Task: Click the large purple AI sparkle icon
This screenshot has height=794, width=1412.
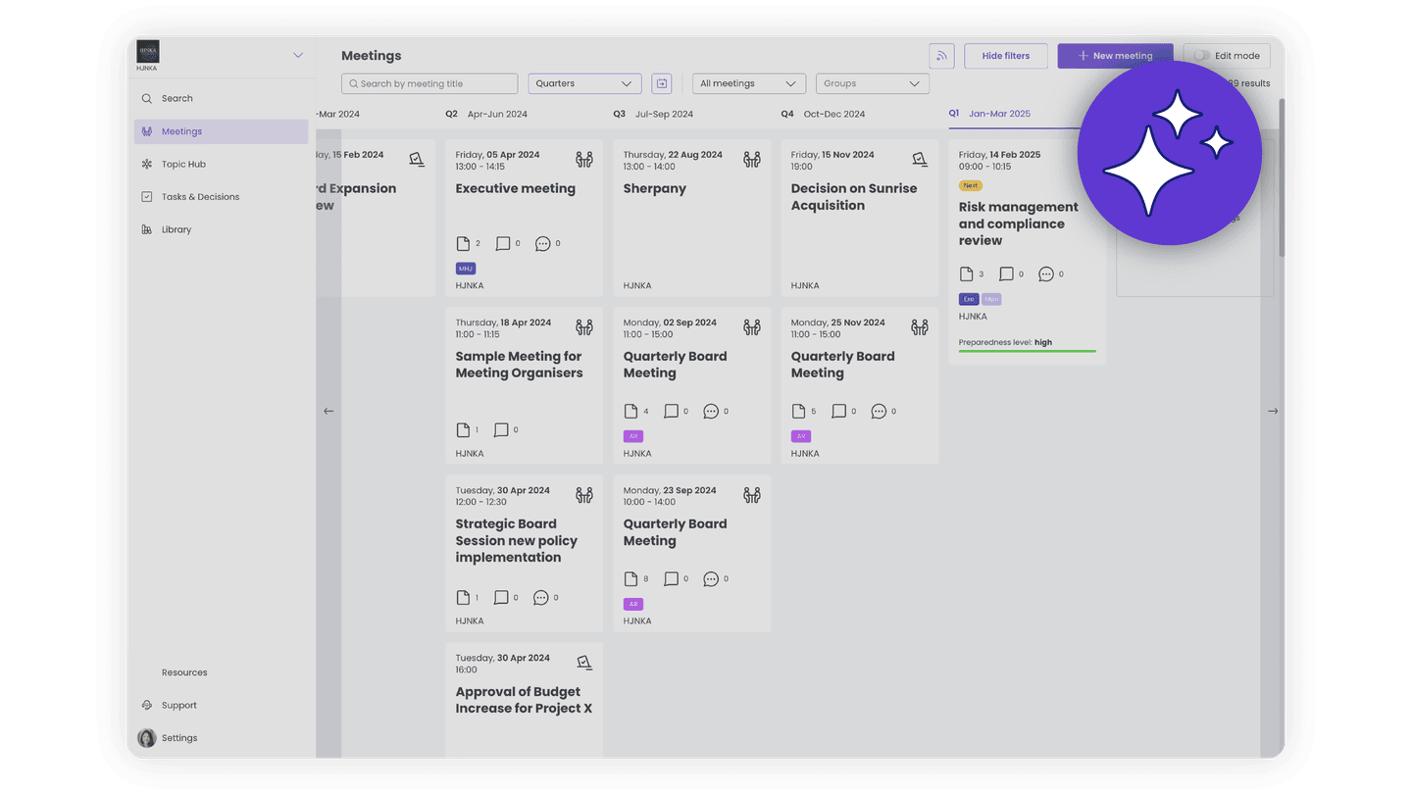Action: [1169, 153]
